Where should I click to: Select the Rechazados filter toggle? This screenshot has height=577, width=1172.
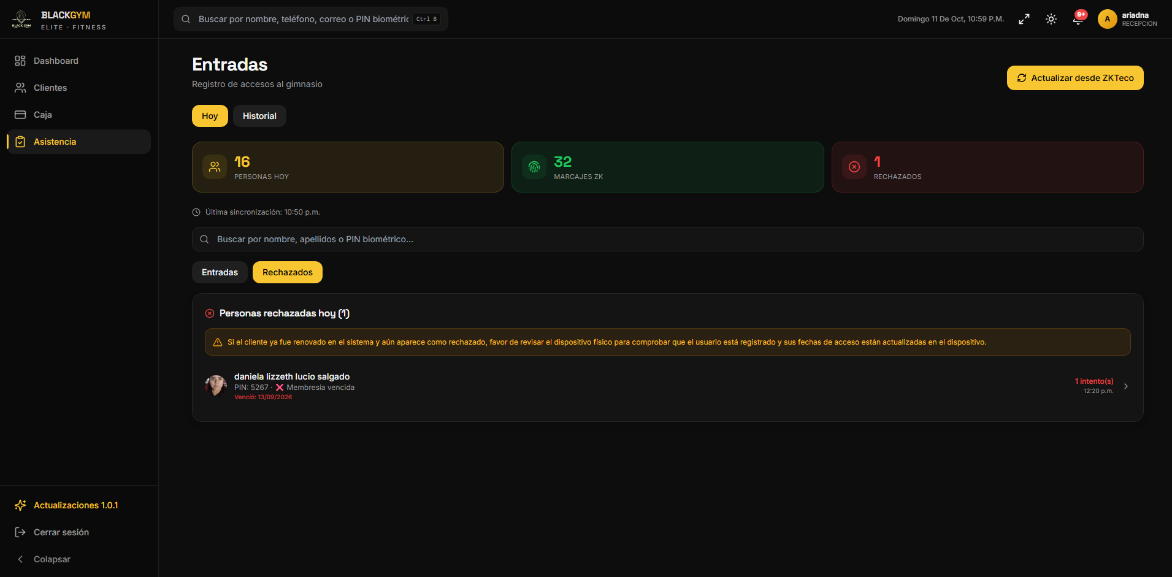click(x=288, y=272)
